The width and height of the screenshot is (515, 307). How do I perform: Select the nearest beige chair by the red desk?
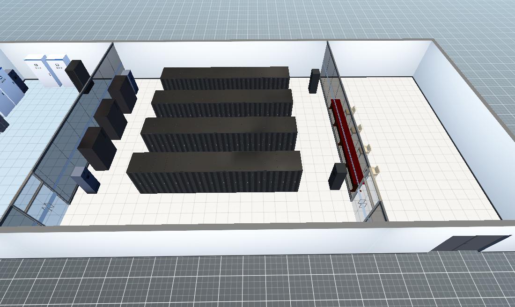(375, 172)
